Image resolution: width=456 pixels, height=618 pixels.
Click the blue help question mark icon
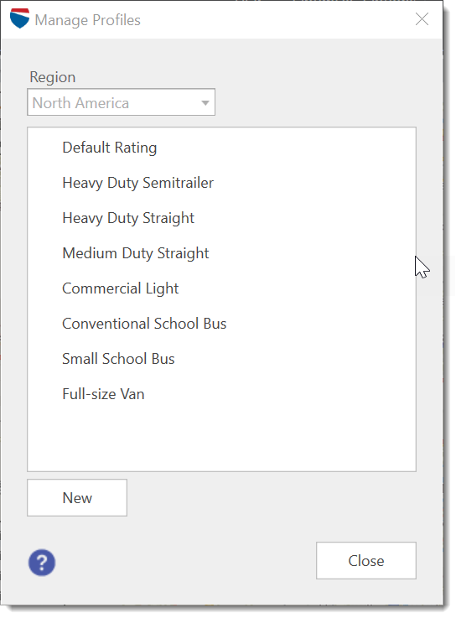point(42,563)
